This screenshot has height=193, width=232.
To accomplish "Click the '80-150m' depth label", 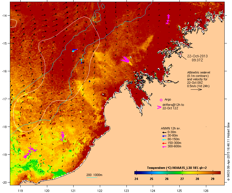I will coord(173,139).
